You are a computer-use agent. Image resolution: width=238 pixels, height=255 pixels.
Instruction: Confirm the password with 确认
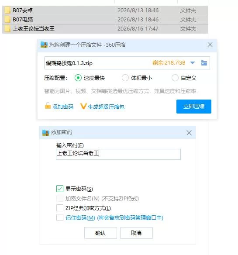(x=100, y=233)
